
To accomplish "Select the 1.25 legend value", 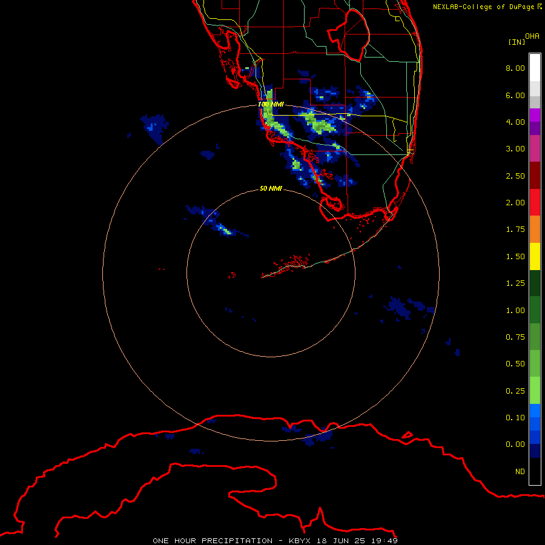I will pyautogui.click(x=515, y=283).
